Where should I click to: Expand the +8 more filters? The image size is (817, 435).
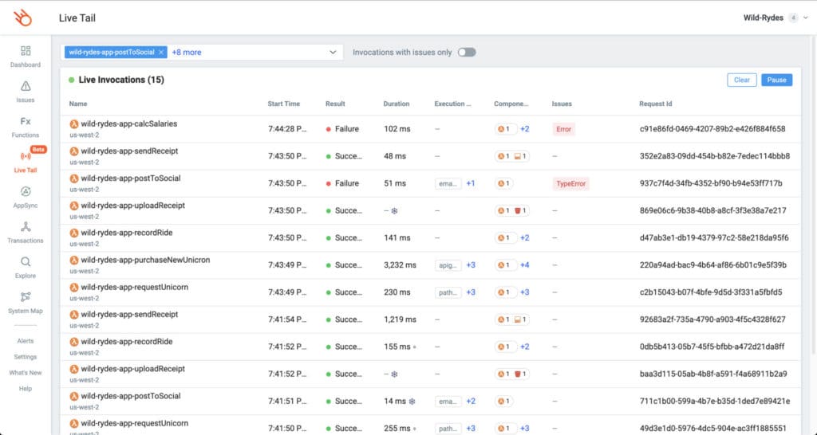pyautogui.click(x=187, y=53)
